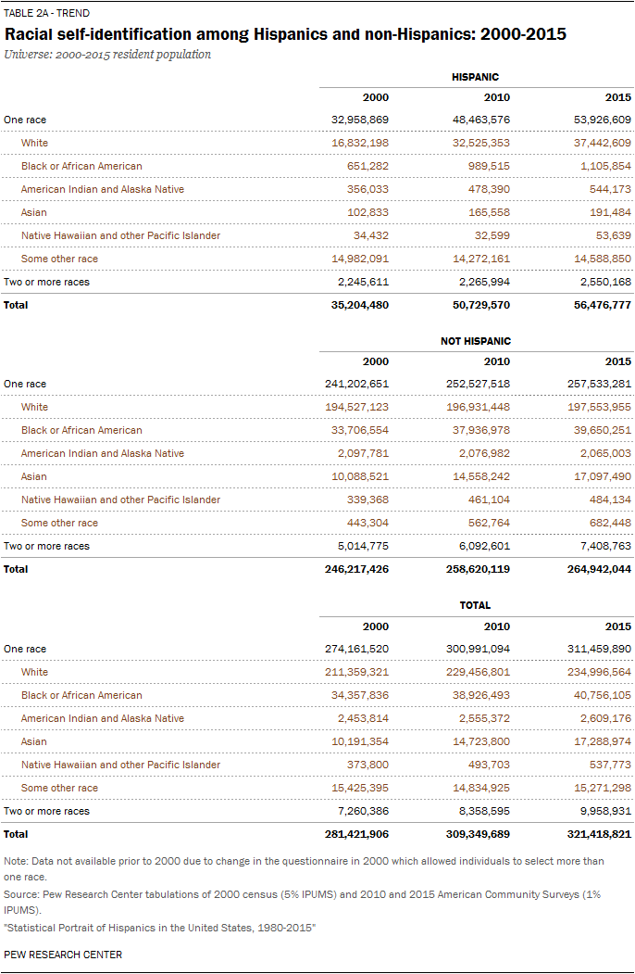Select the value 38,926,493 for Black population 2010
635x974 pixels.
[479, 695]
